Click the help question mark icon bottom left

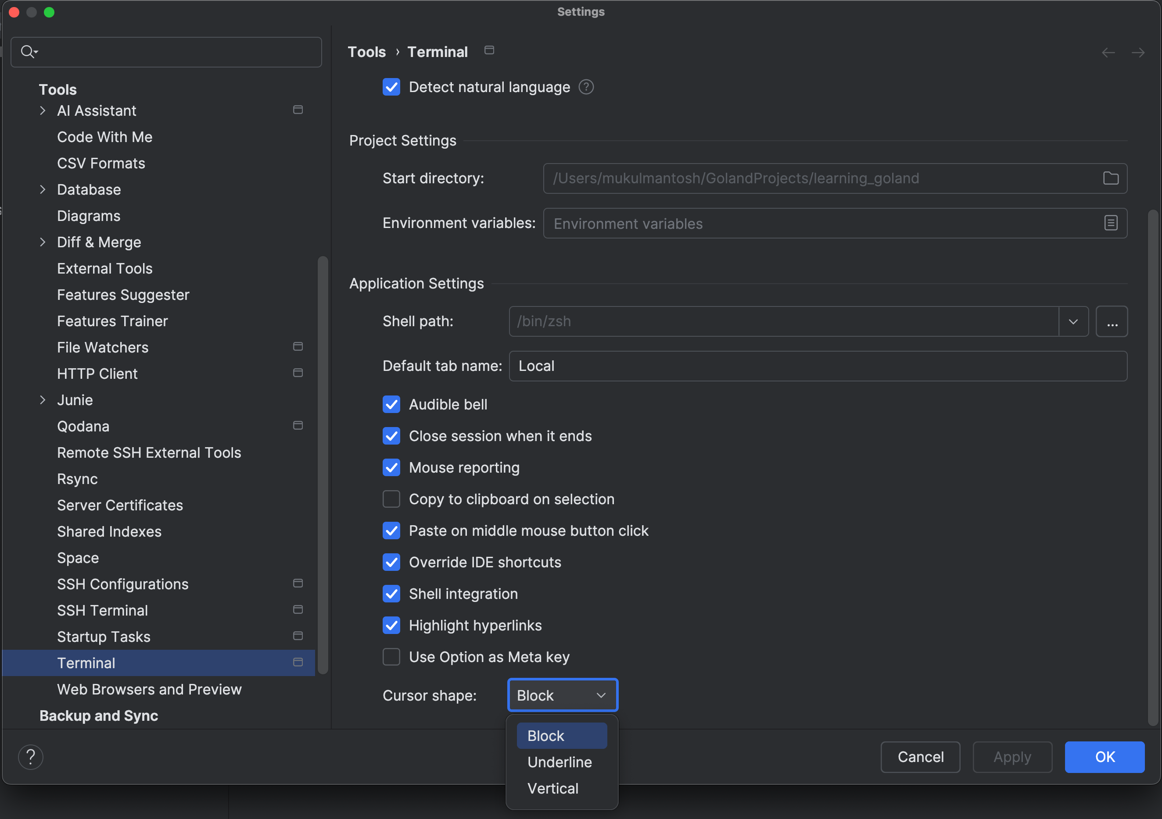(x=31, y=757)
